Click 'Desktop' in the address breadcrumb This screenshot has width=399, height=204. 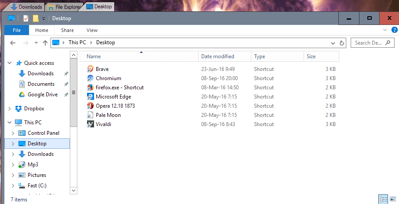point(105,42)
